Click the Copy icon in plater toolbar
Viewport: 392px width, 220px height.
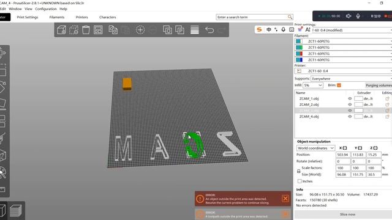(x=113, y=30)
